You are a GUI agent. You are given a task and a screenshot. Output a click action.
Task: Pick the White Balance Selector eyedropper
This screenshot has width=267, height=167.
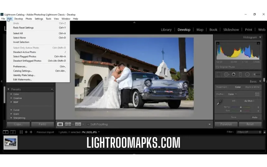tap(219, 102)
